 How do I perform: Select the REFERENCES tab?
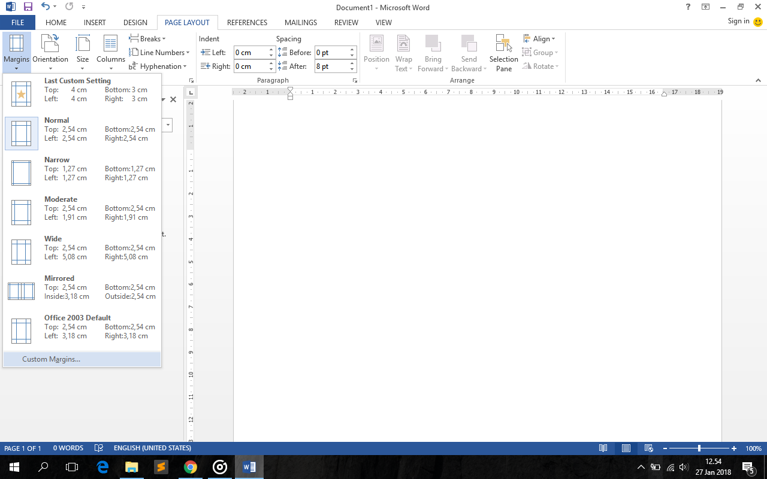point(247,23)
